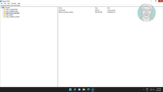The height and width of the screenshot is (92, 163).
Task: Select the (Default) value entry
Action: (63, 10)
